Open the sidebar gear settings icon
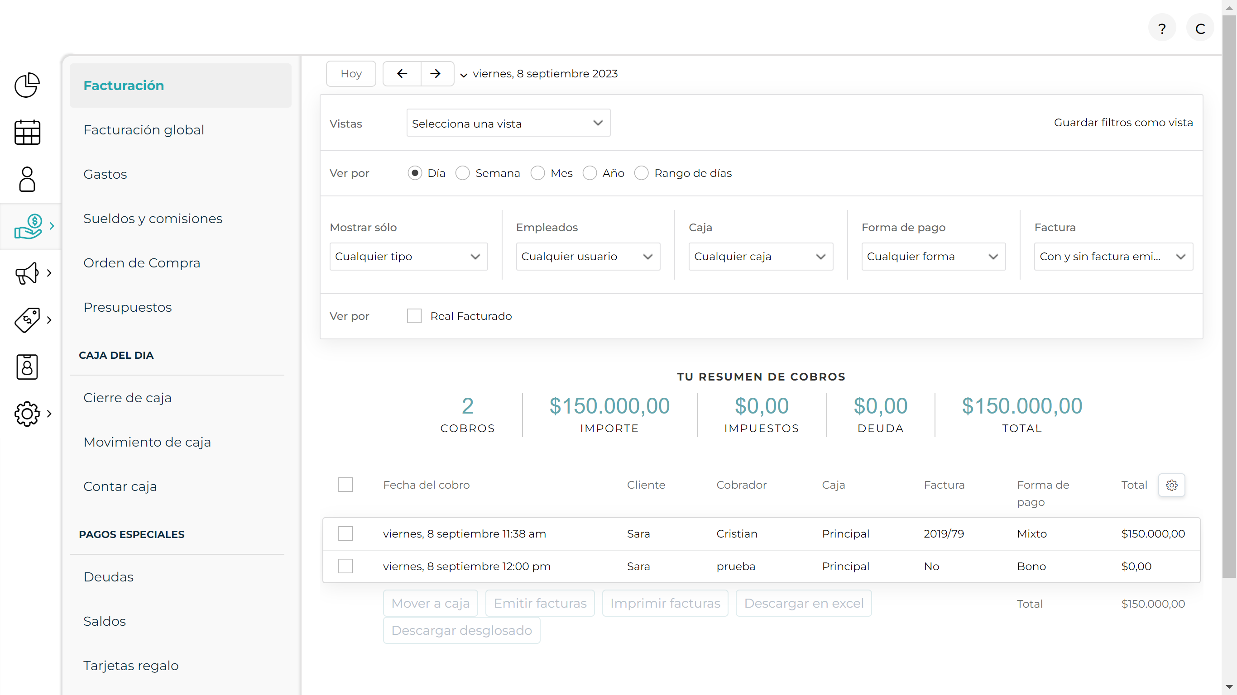 pos(27,414)
